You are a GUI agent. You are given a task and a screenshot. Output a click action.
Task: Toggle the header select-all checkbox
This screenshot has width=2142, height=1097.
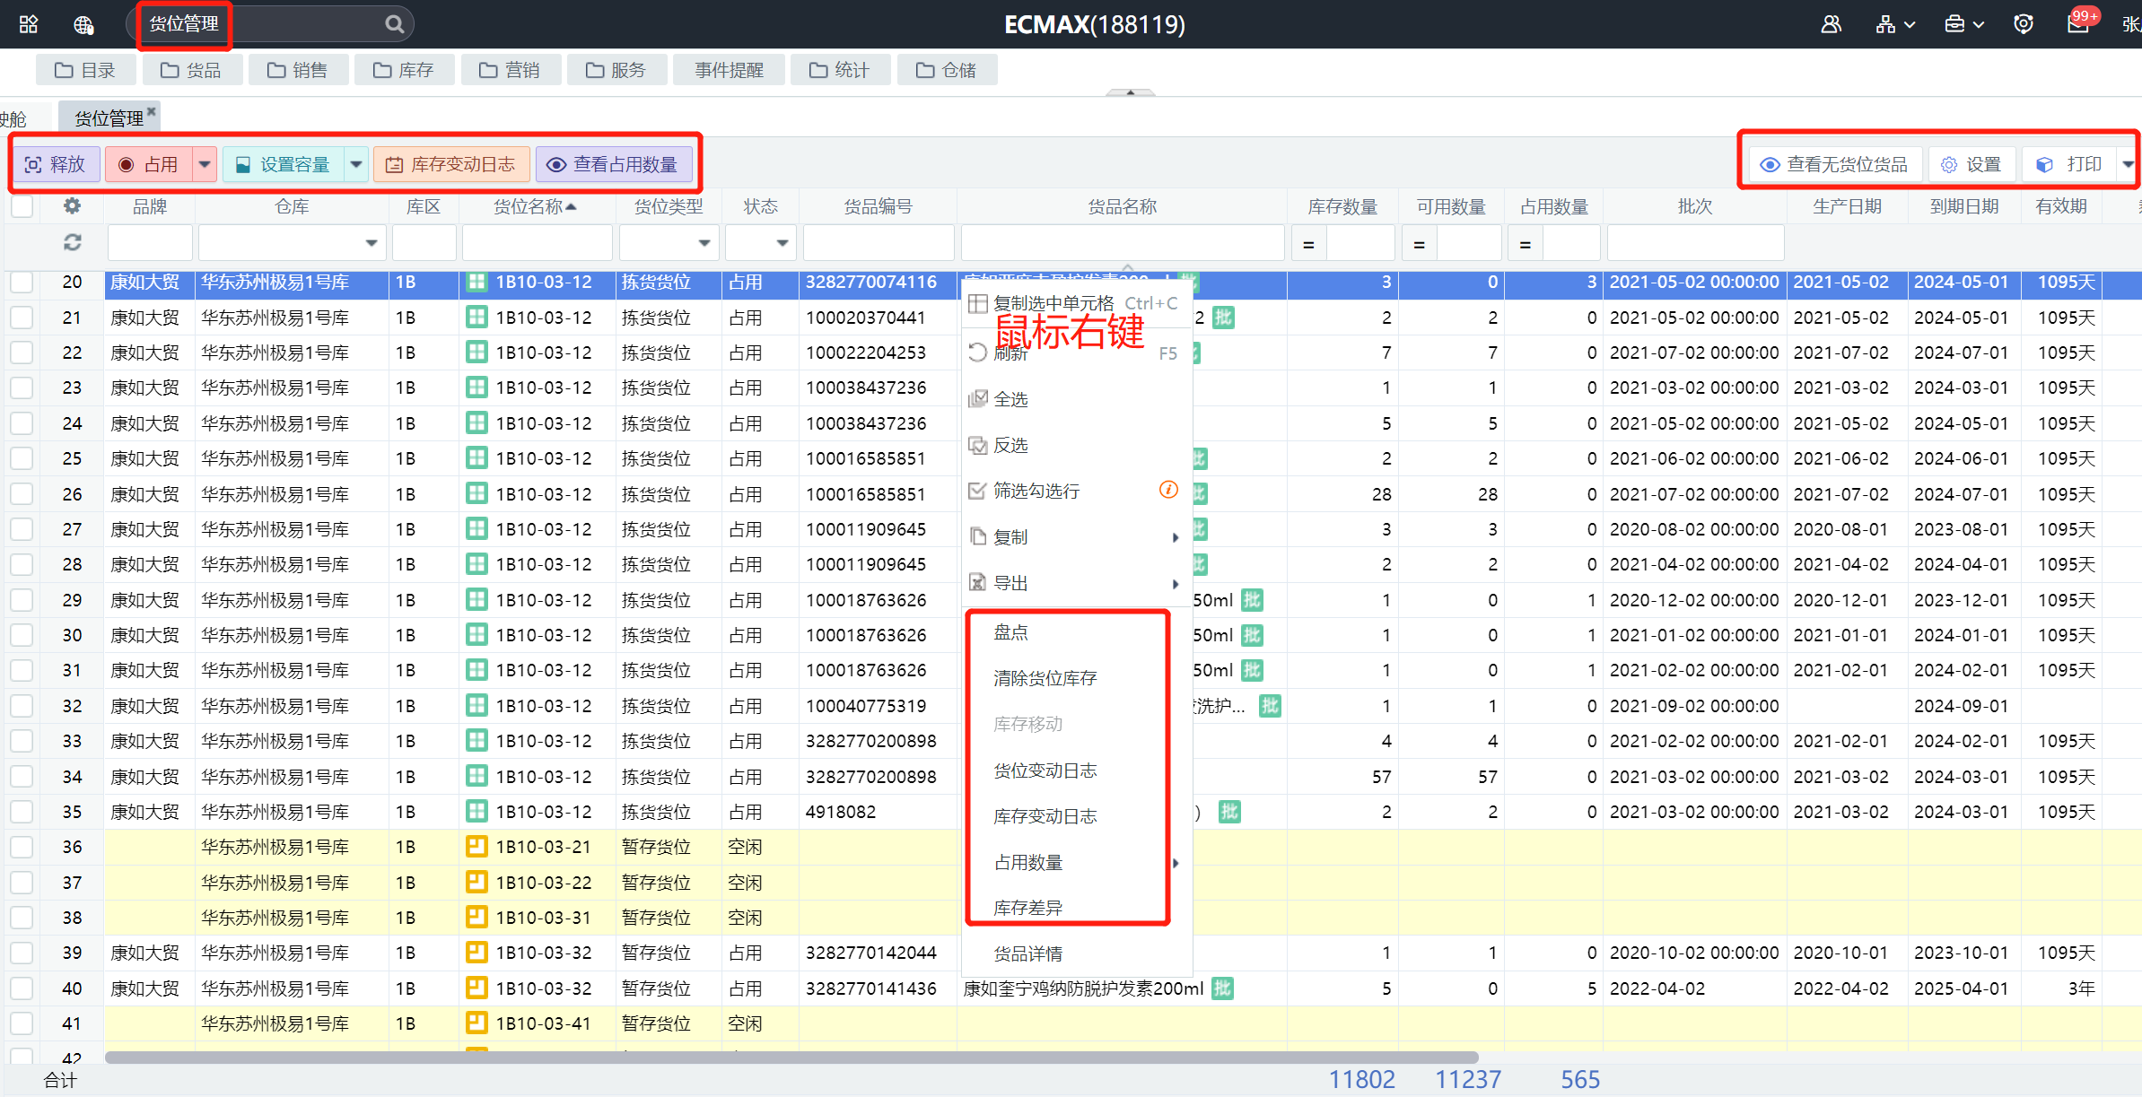click(x=22, y=206)
